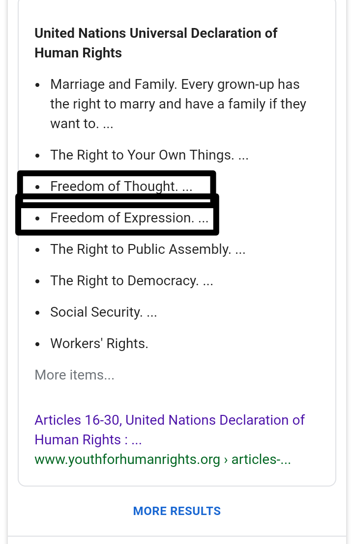
Task: Click the snippet heading about United Nations Declaration
Action: pos(156,43)
